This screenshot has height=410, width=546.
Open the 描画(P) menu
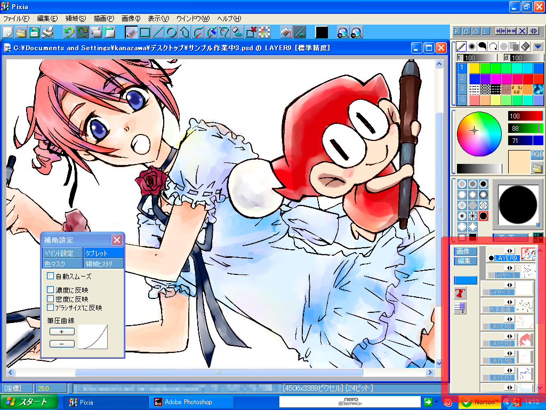[x=104, y=19]
